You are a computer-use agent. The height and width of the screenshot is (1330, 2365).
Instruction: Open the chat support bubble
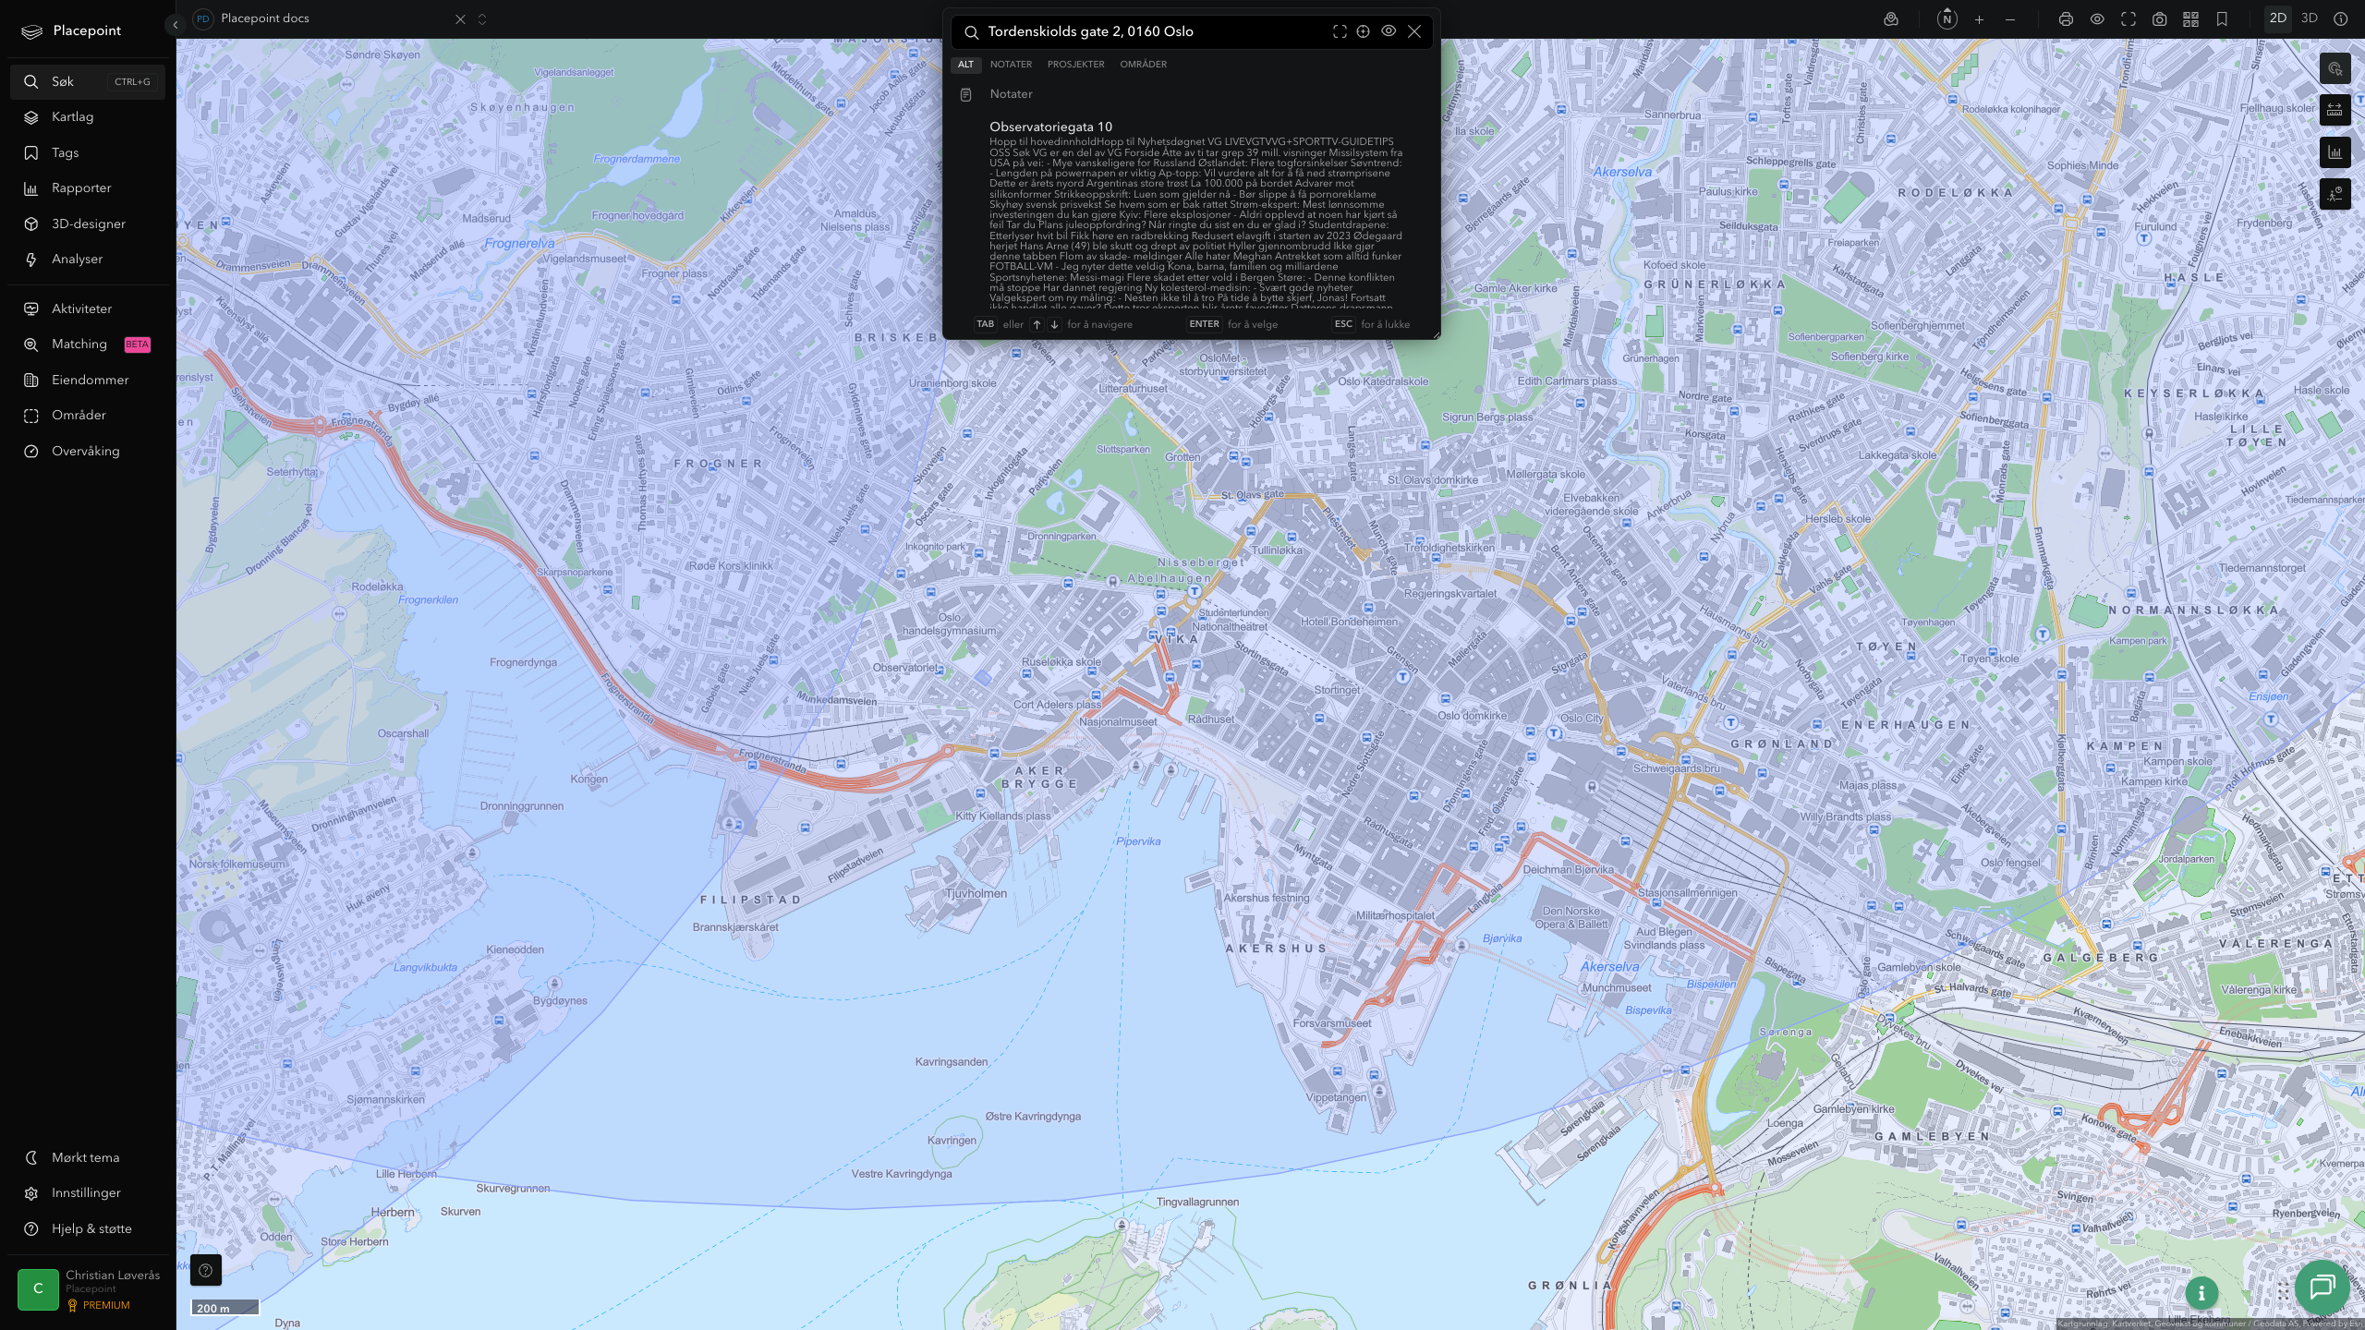[2323, 1288]
